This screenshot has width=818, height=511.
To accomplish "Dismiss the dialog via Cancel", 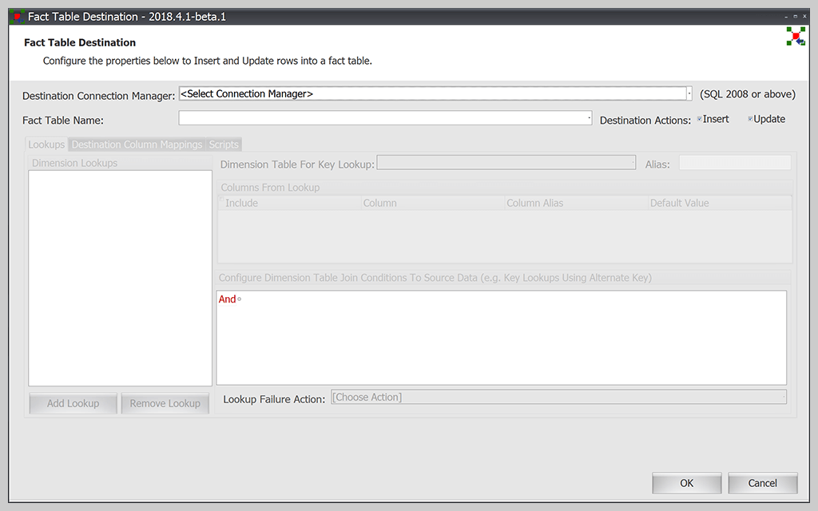I will [x=762, y=483].
